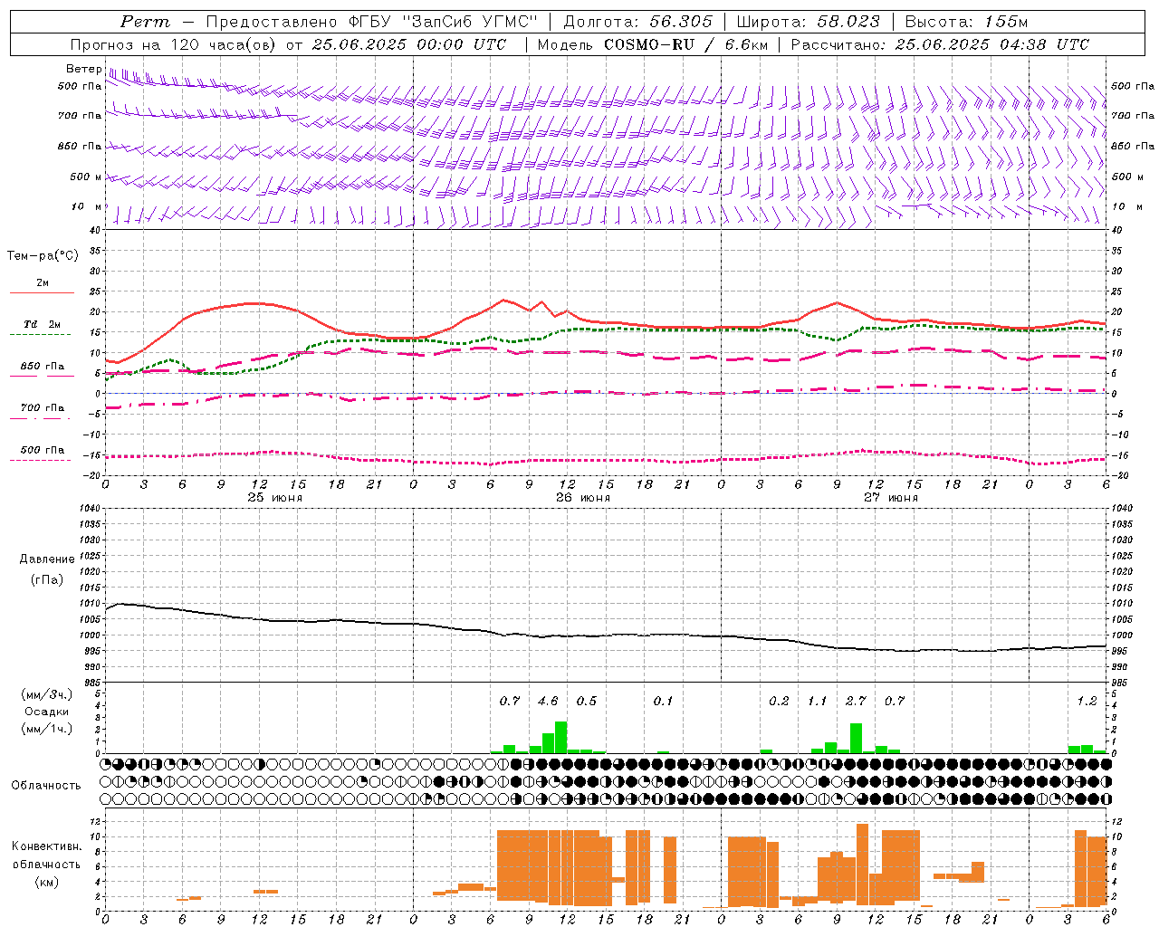This screenshot has width=1159, height=927.
Task: Click the "26 июня" date label
Action: click(582, 497)
